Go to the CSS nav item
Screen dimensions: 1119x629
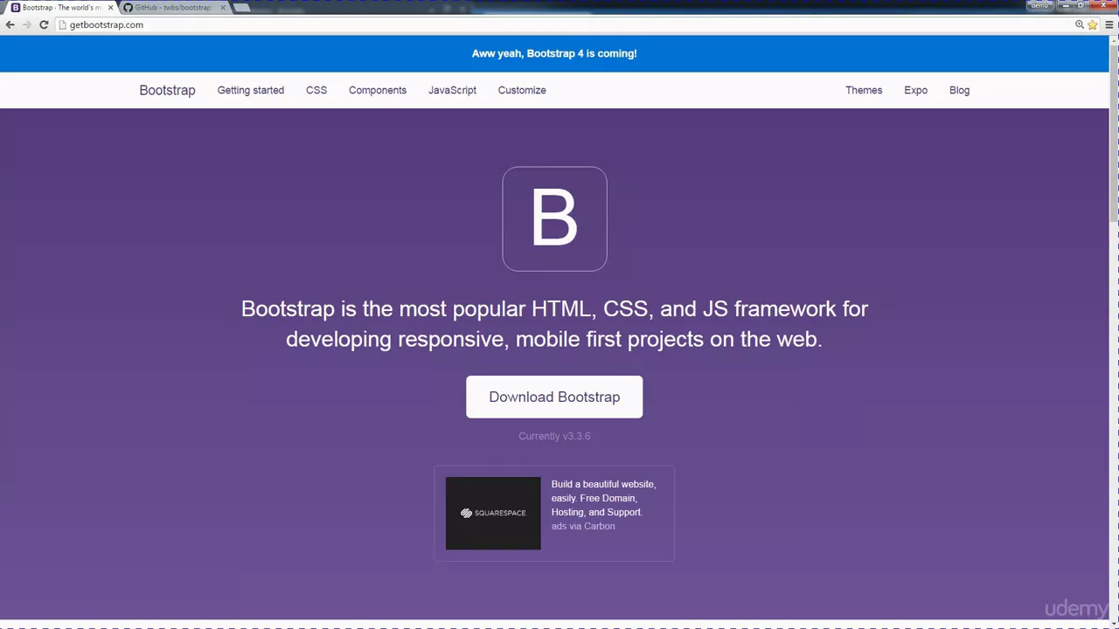316,90
